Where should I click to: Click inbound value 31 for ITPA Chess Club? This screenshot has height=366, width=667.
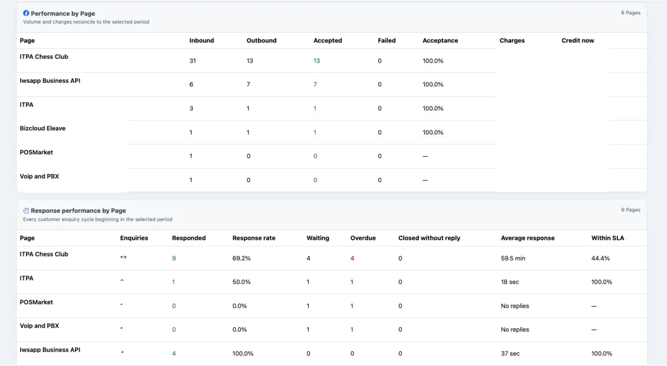click(192, 61)
